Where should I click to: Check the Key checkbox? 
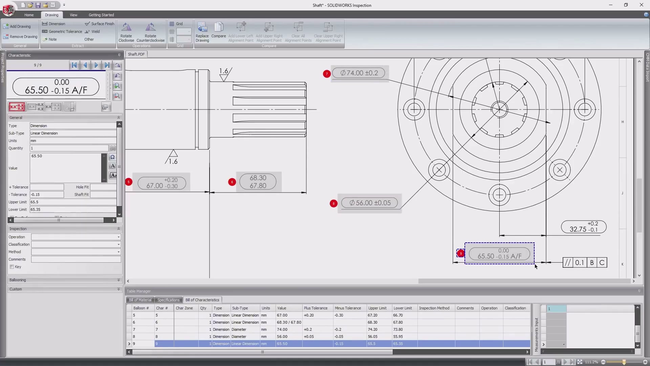tap(12, 267)
